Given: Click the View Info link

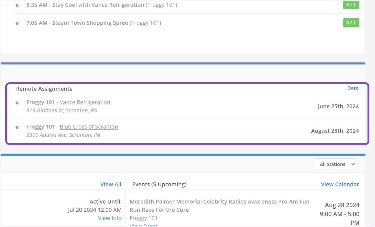Looking at the screenshot, I should [110, 218].
